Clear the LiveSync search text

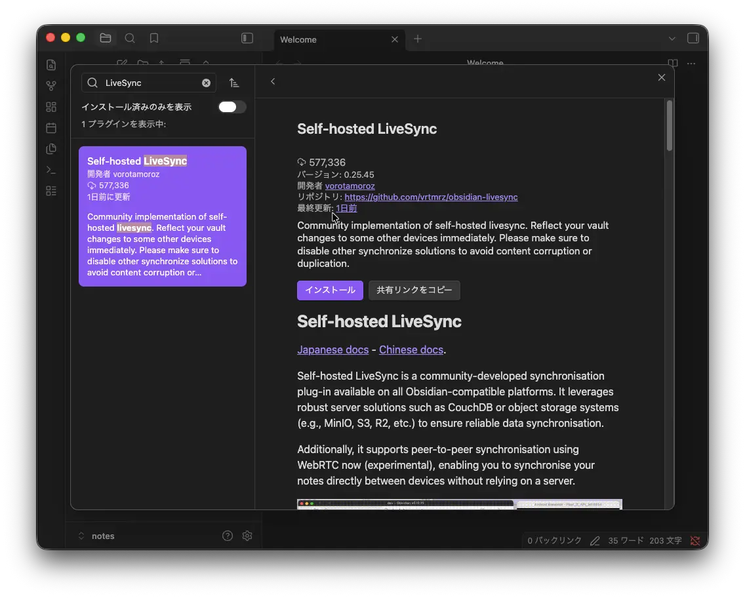[x=206, y=83]
